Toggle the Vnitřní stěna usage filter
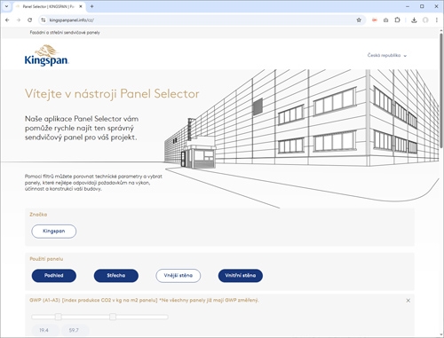This screenshot has height=338, width=444. pos(241,276)
